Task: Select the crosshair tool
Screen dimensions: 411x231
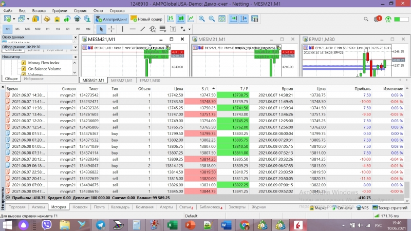Action: point(111,29)
